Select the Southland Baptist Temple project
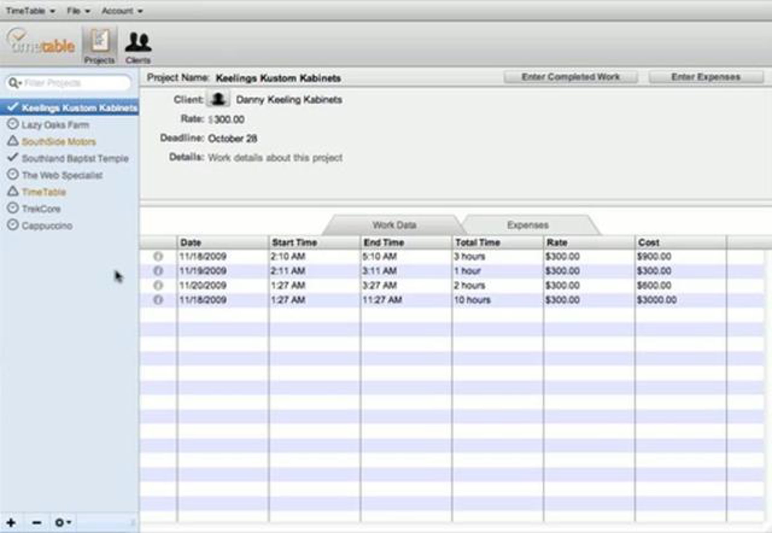Viewport: 772px width, 533px height. click(x=75, y=158)
